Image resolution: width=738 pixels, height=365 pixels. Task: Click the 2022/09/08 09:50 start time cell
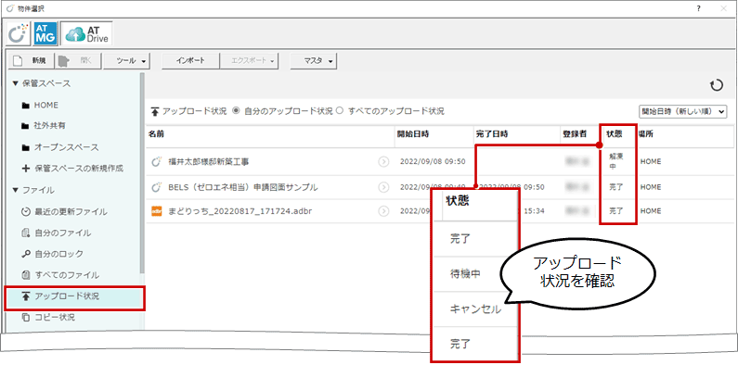(433, 161)
